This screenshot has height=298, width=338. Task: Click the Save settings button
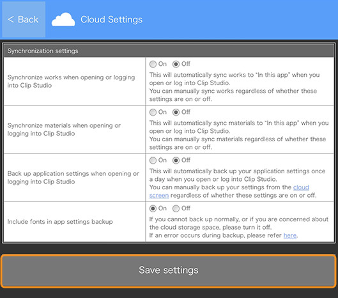(x=169, y=271)
